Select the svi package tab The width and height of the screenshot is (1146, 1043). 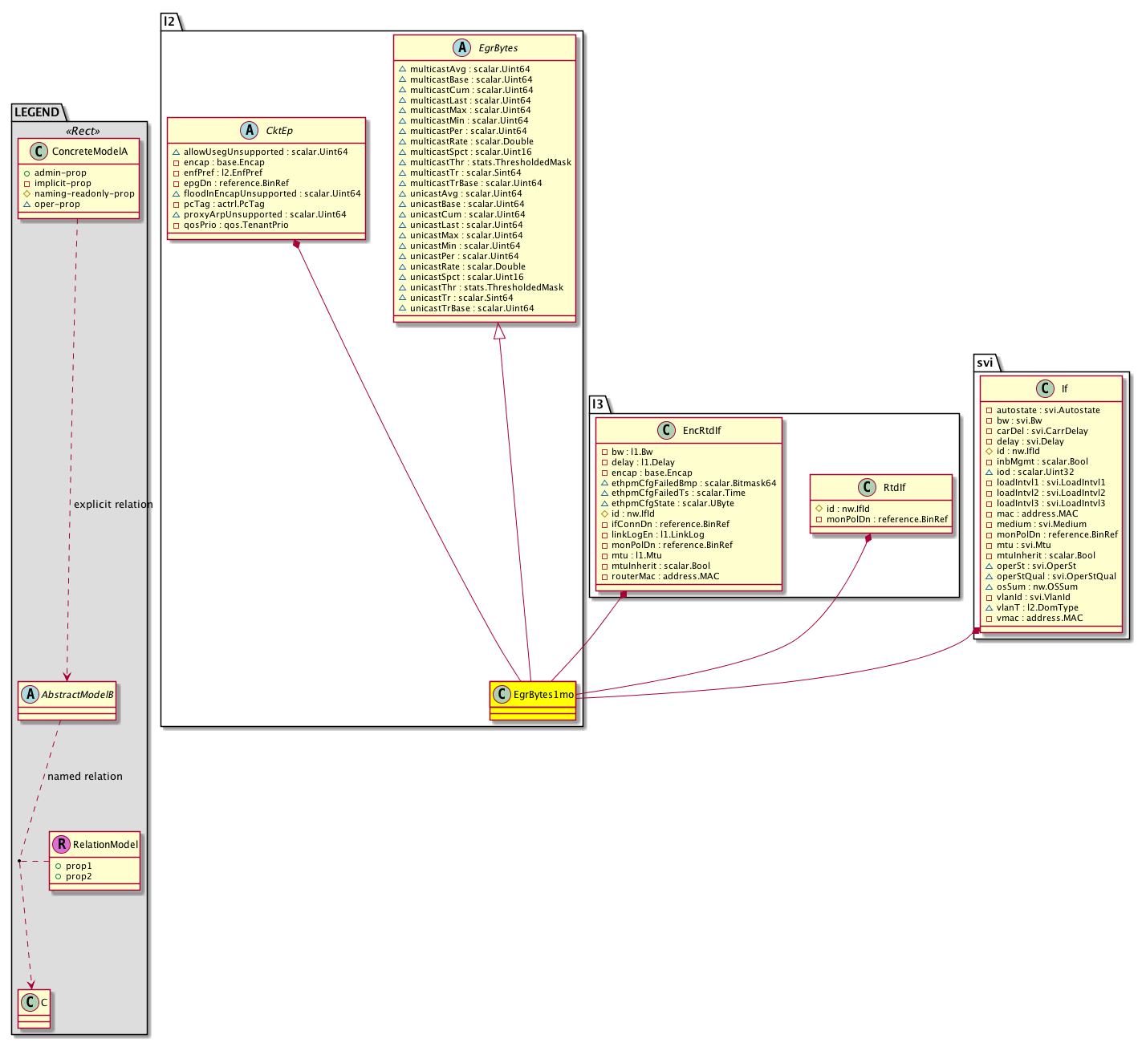tap(985, 363)
